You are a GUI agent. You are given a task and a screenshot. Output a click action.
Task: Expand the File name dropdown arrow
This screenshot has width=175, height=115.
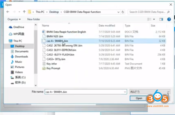pyautogui.click(x=125, y=92)
